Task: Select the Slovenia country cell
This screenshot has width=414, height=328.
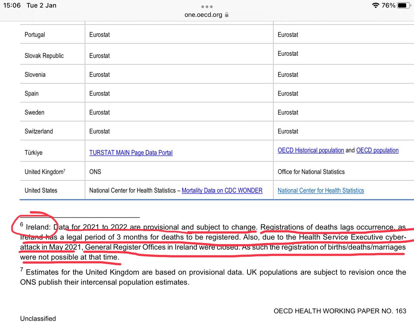Action: tap(53, 74)
